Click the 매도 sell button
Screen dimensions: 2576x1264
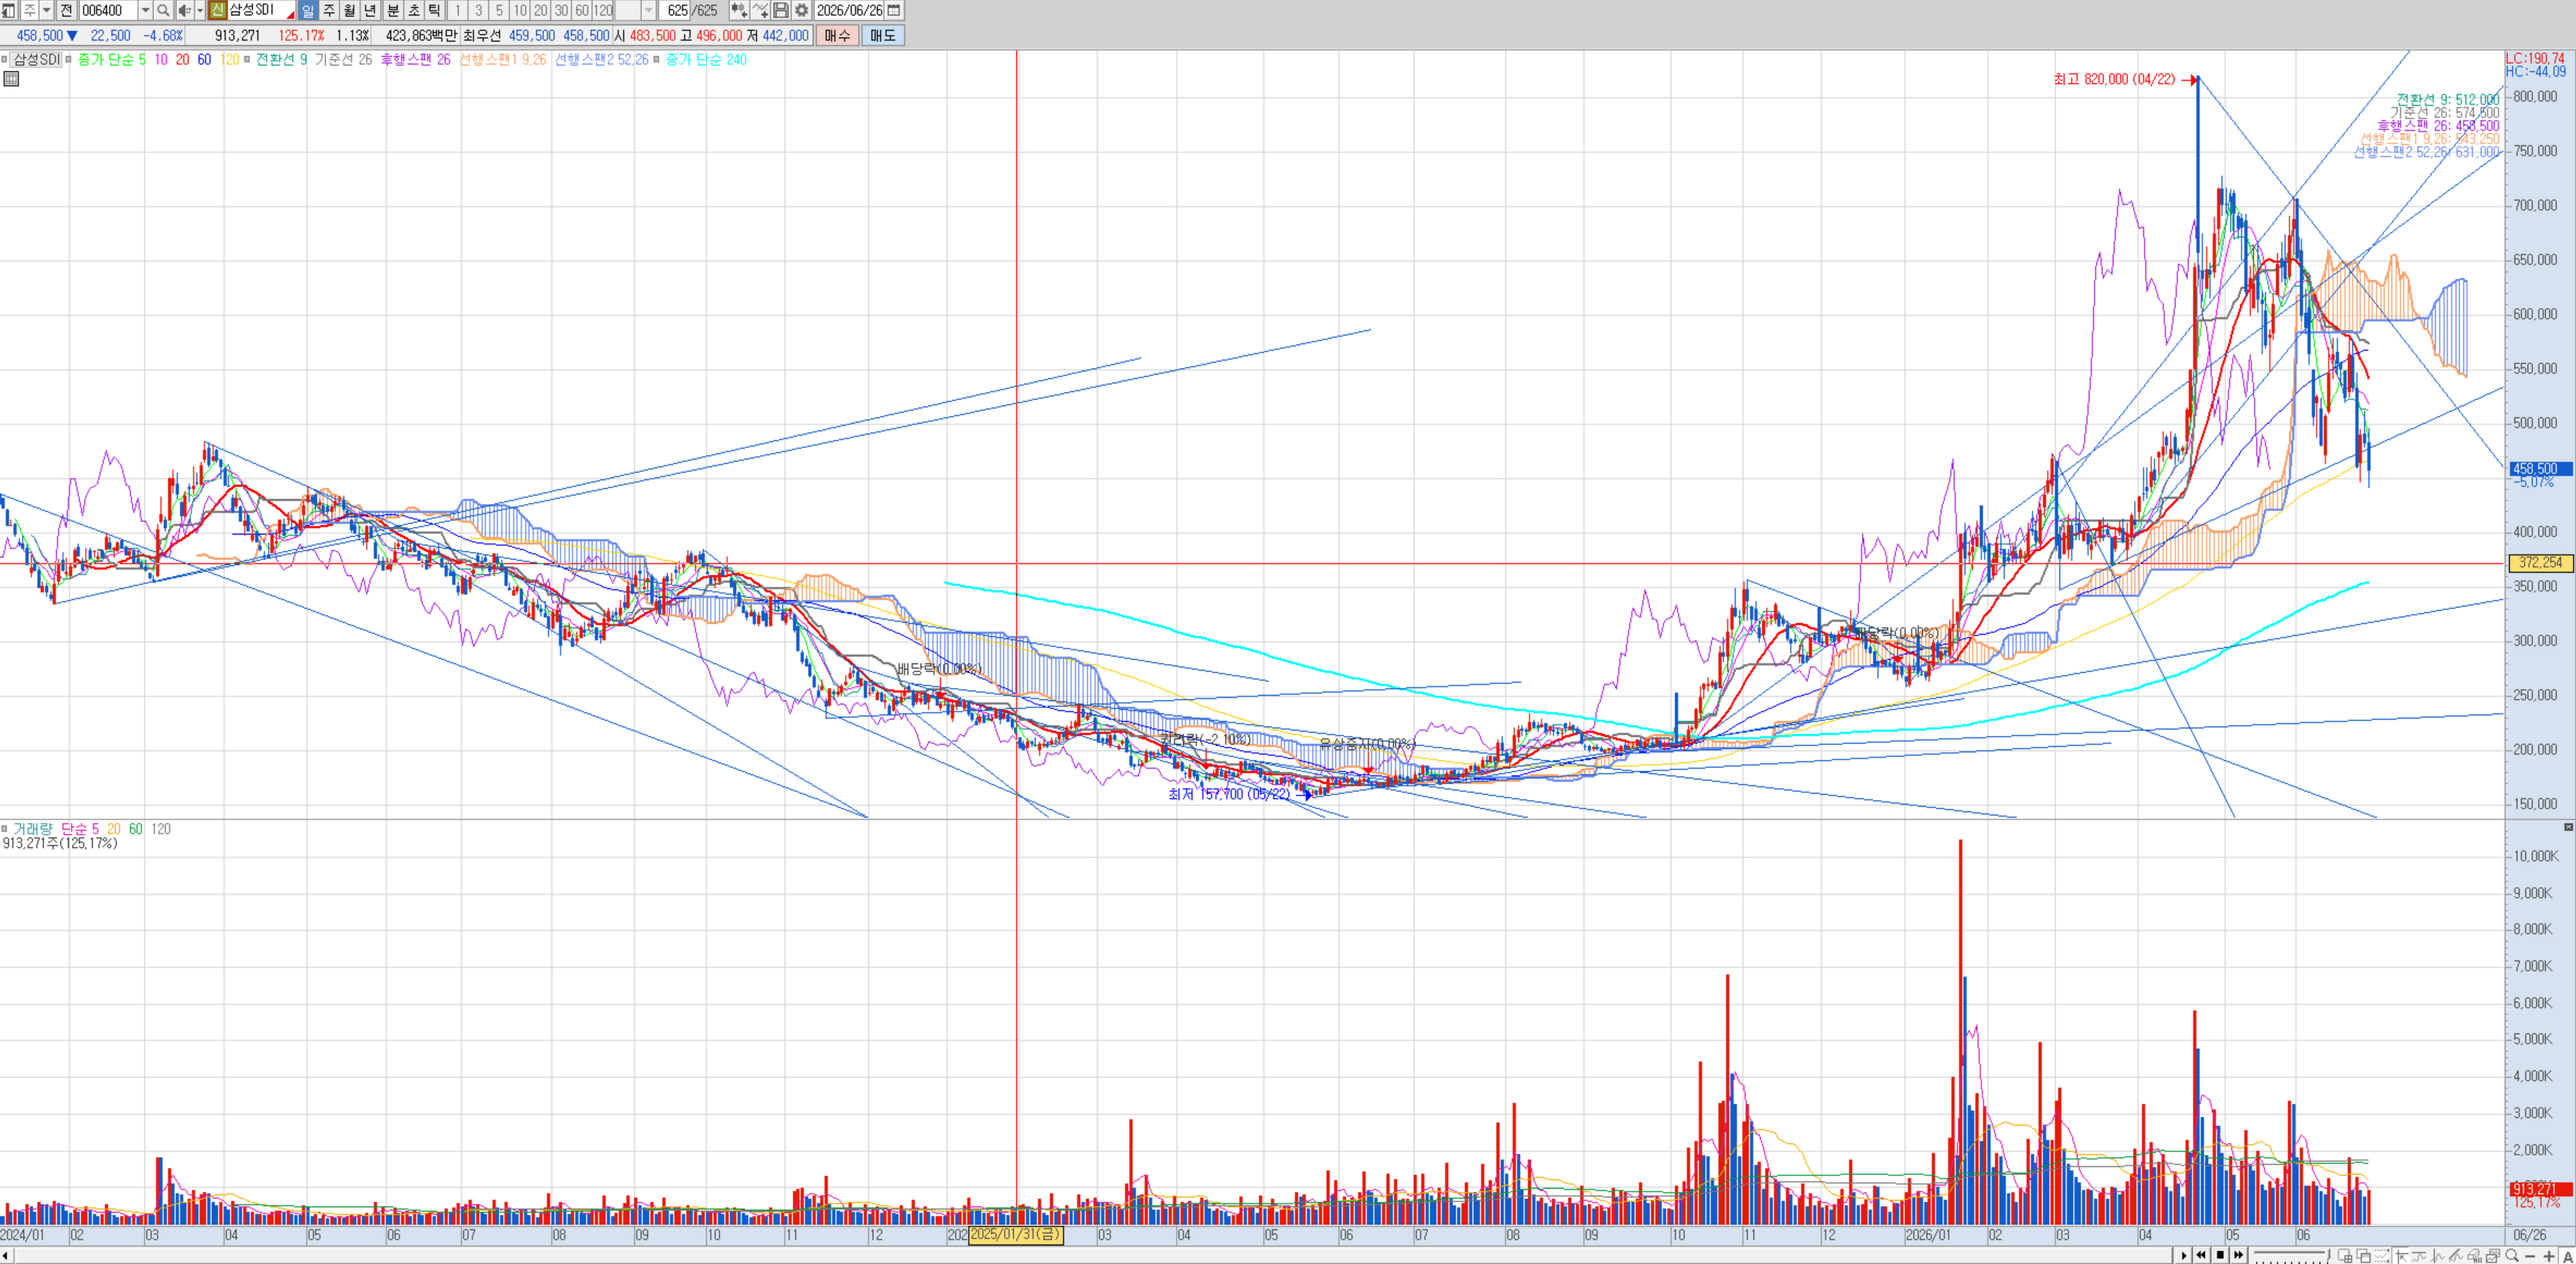883,35
